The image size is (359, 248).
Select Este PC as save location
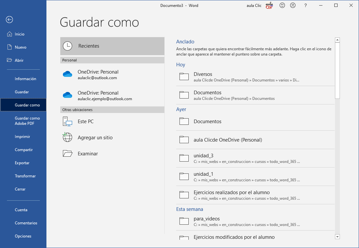(x=86, y=122)
